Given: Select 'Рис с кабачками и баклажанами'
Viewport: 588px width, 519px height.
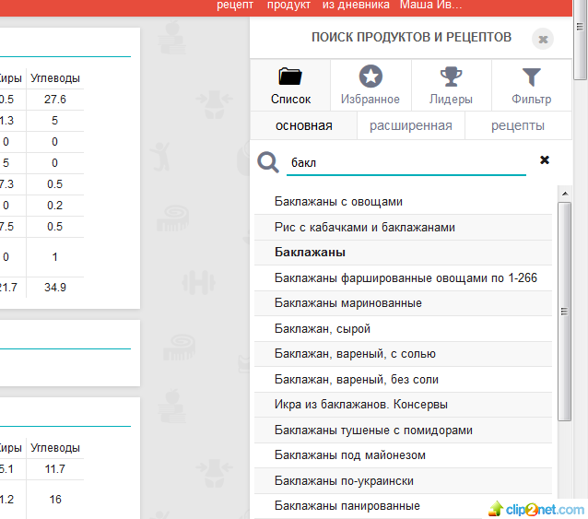Looking at the screenshot, I should (364, 227).
